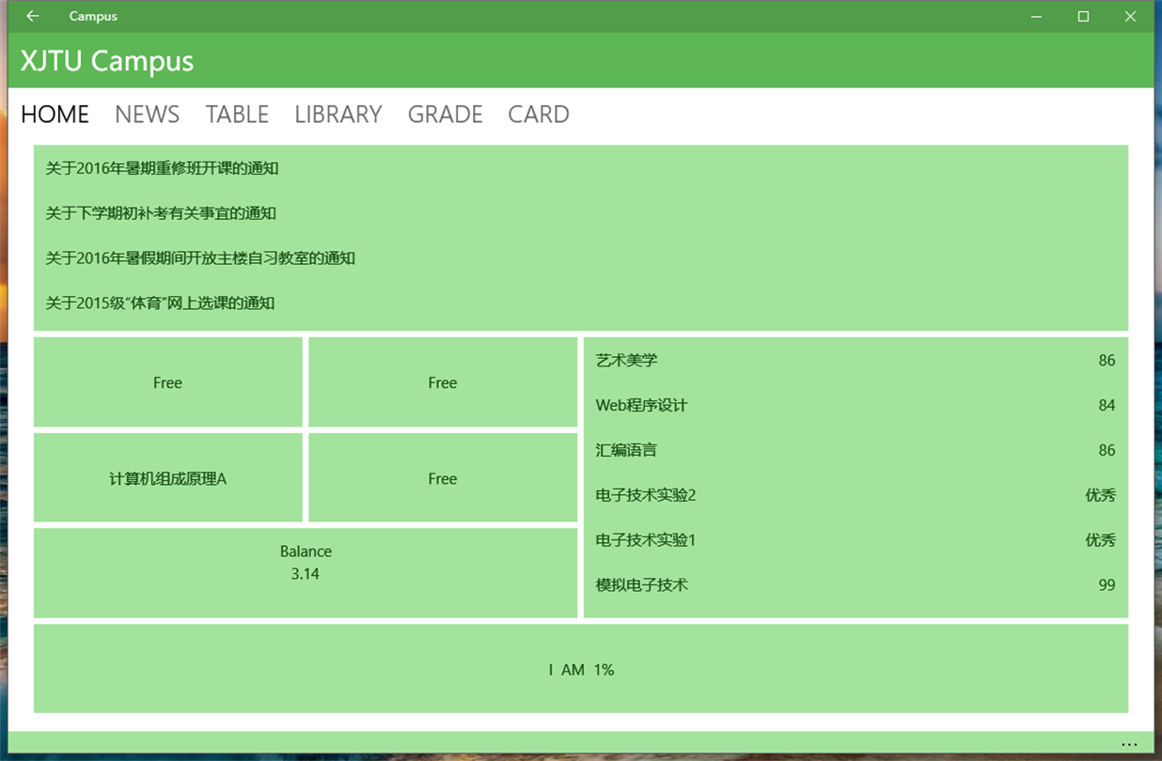Select the 电子技术实验2 grade row

click(x=856, y=495)
